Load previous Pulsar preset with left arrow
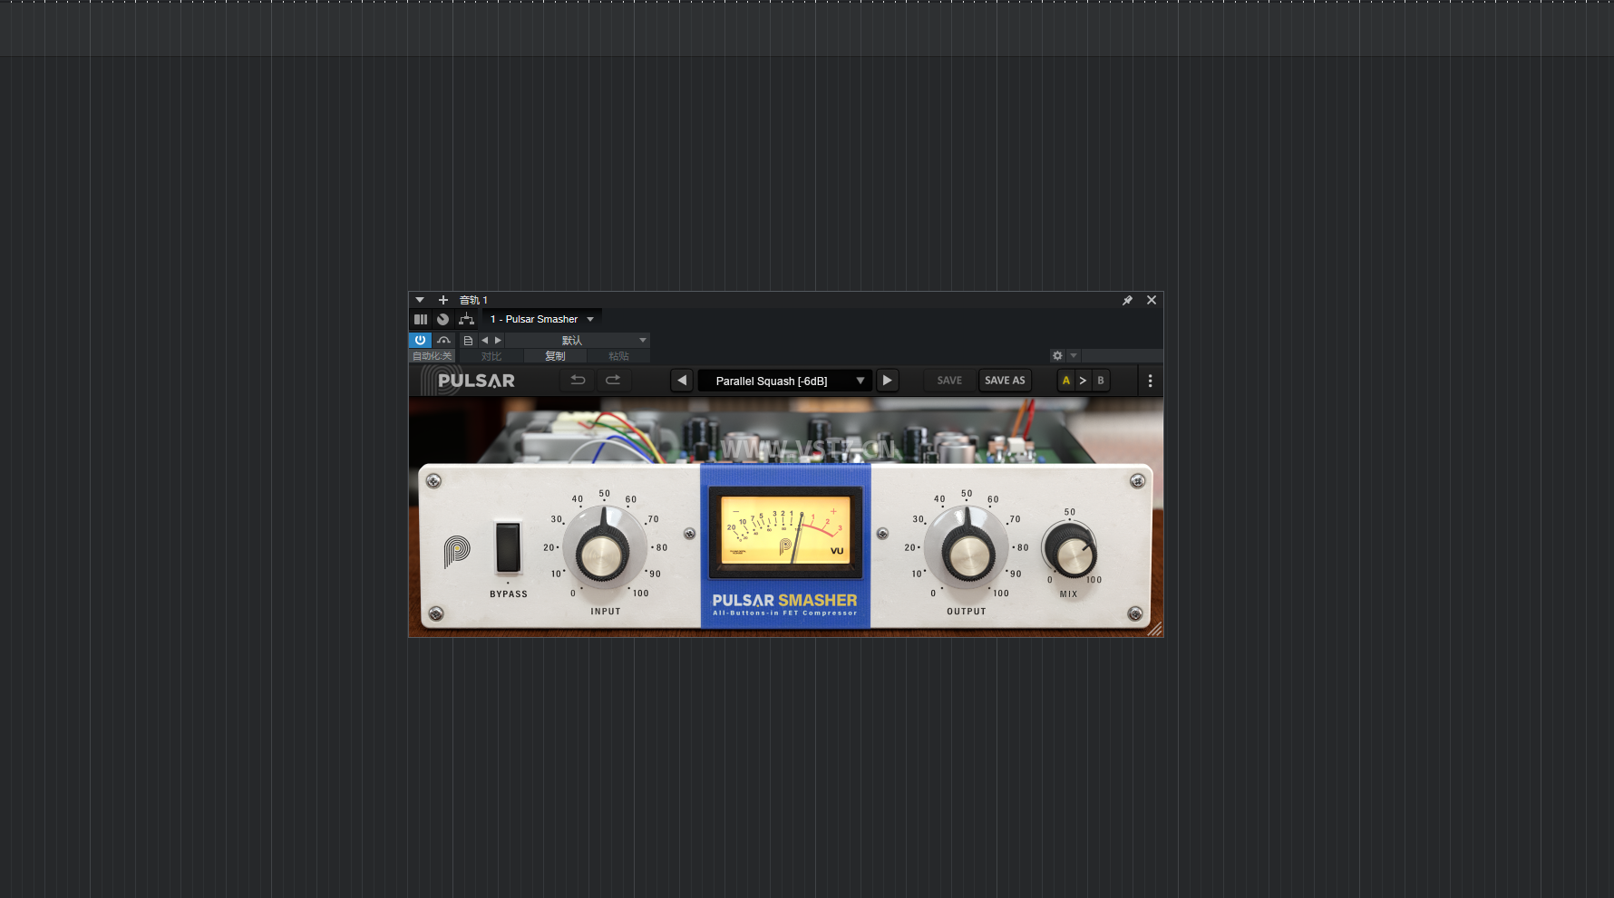The image size is (1614, 898). [682, 381]
